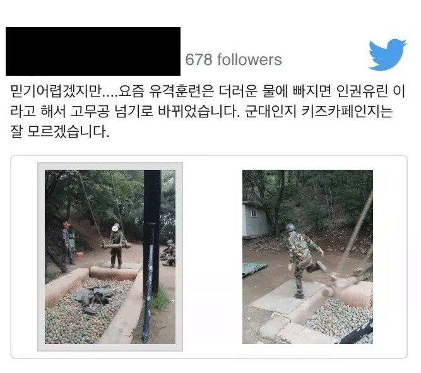Screen dimensions: 421x373
Task: Select the word 키즈카페인지는 in the tweet
Action: [x=347, y=112]
